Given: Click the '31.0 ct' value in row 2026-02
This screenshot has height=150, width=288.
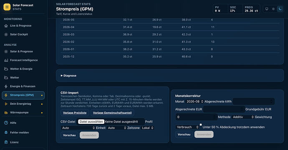Looking at the screenshot, I should pyautogui.click(x=157, y=42).
